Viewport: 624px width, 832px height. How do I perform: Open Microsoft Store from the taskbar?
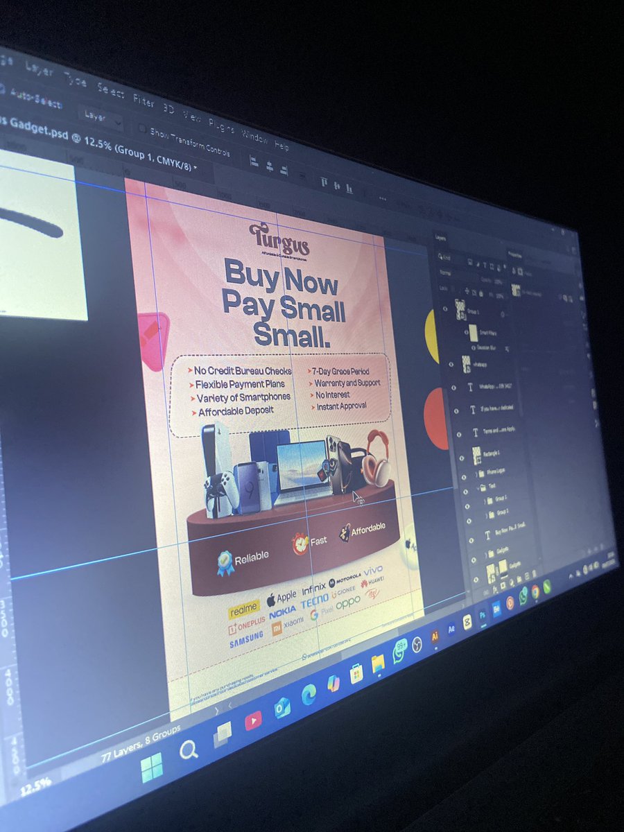click(356, 673)
